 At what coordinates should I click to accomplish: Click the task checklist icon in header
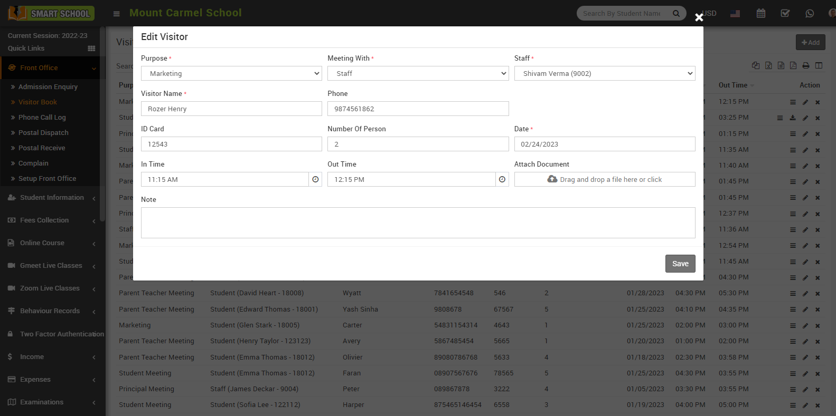coord(785,13)
